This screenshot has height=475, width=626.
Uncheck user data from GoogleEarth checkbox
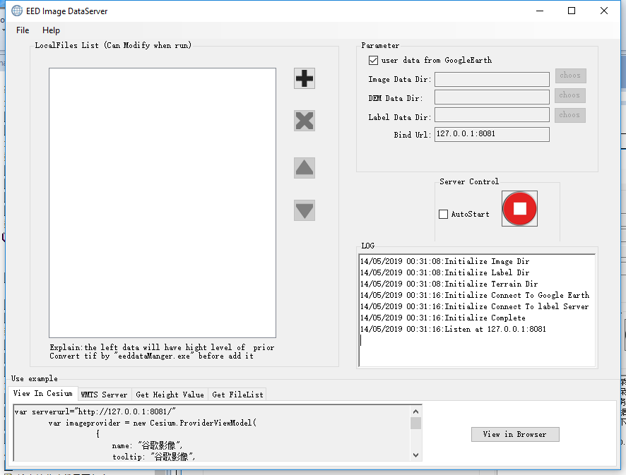[x=373, y=61]
